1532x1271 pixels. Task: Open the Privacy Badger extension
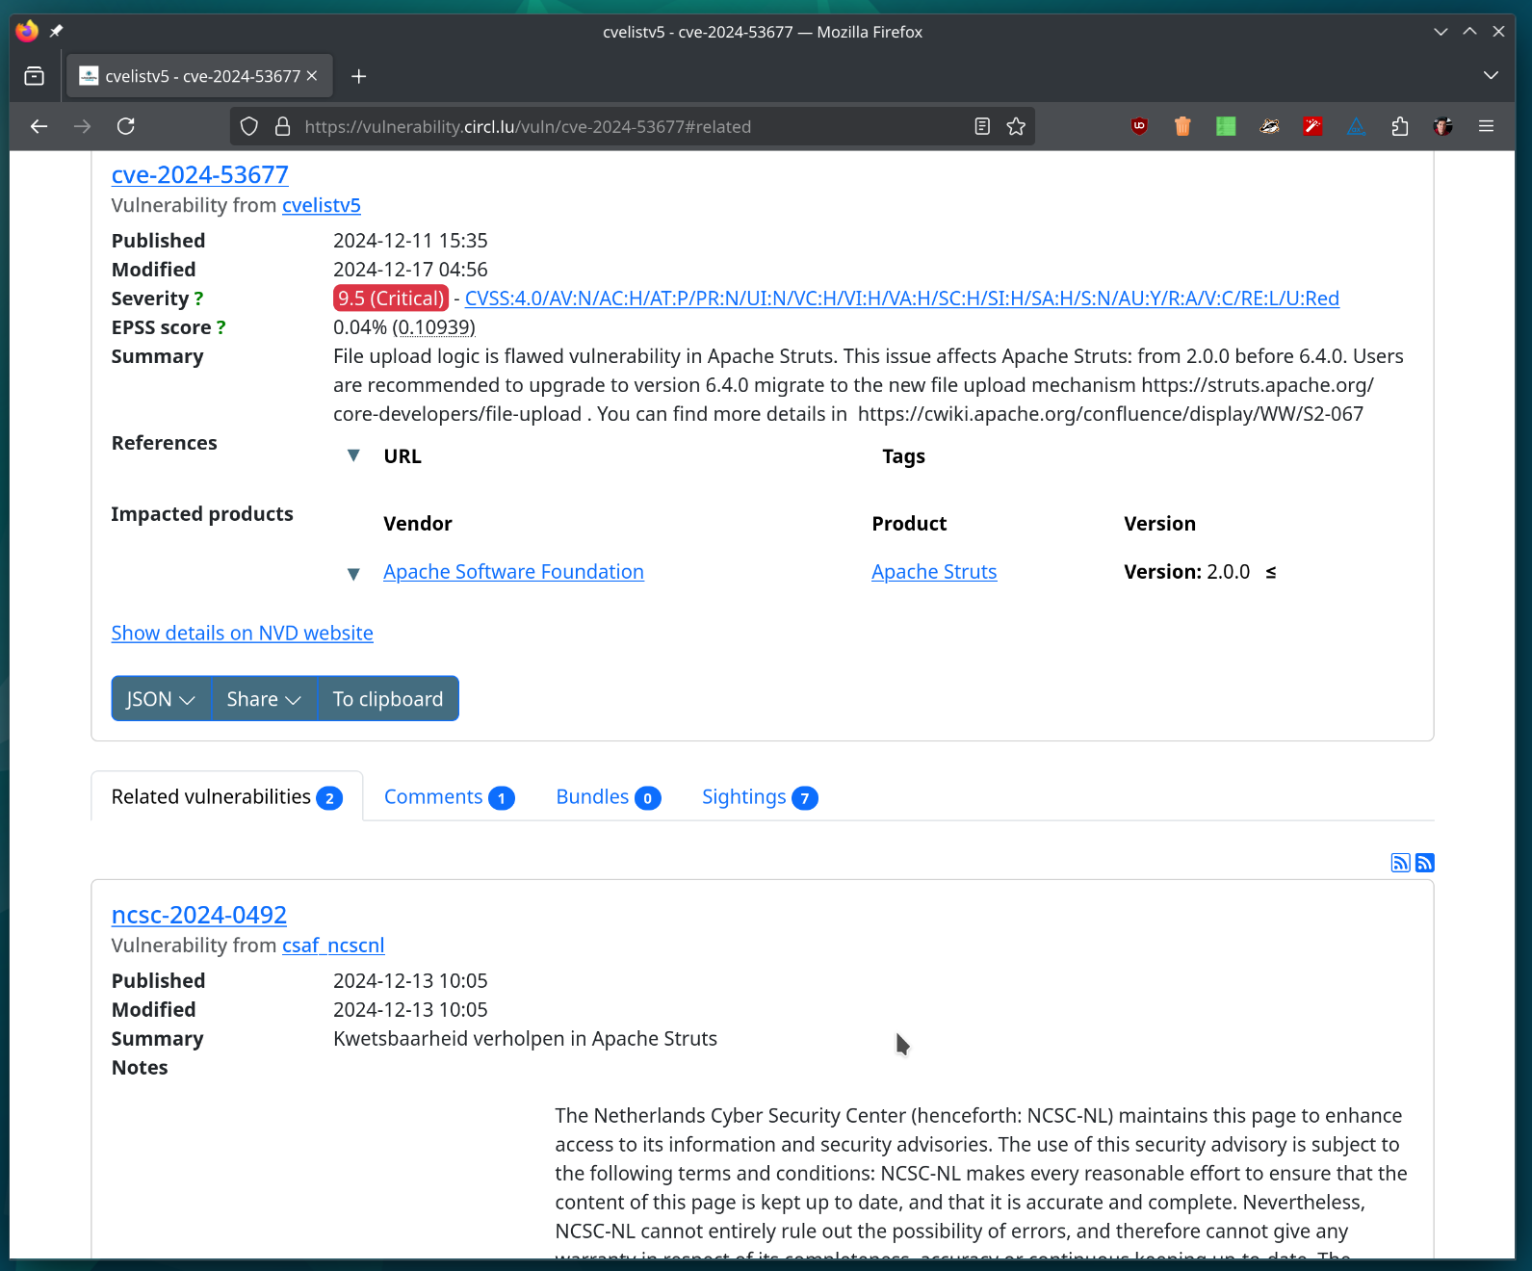(x=1269, y=126)
